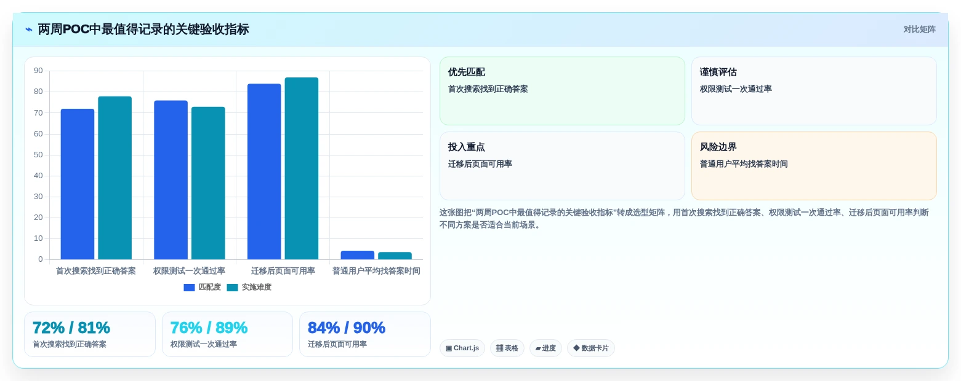
Task: Click the 对比矩阵 label in header
Action: coord(919,29)
